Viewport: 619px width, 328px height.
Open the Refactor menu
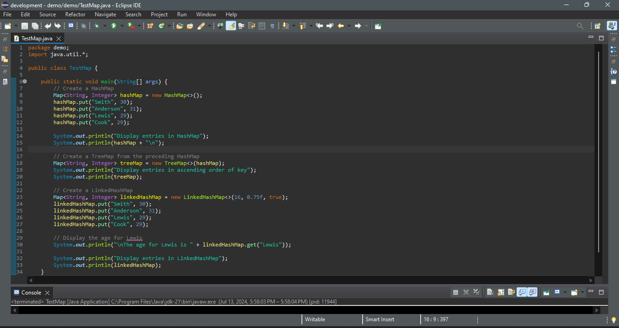tap(75, 14)
